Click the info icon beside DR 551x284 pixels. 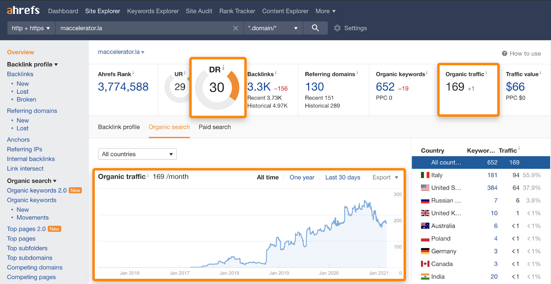click(223, 68)
